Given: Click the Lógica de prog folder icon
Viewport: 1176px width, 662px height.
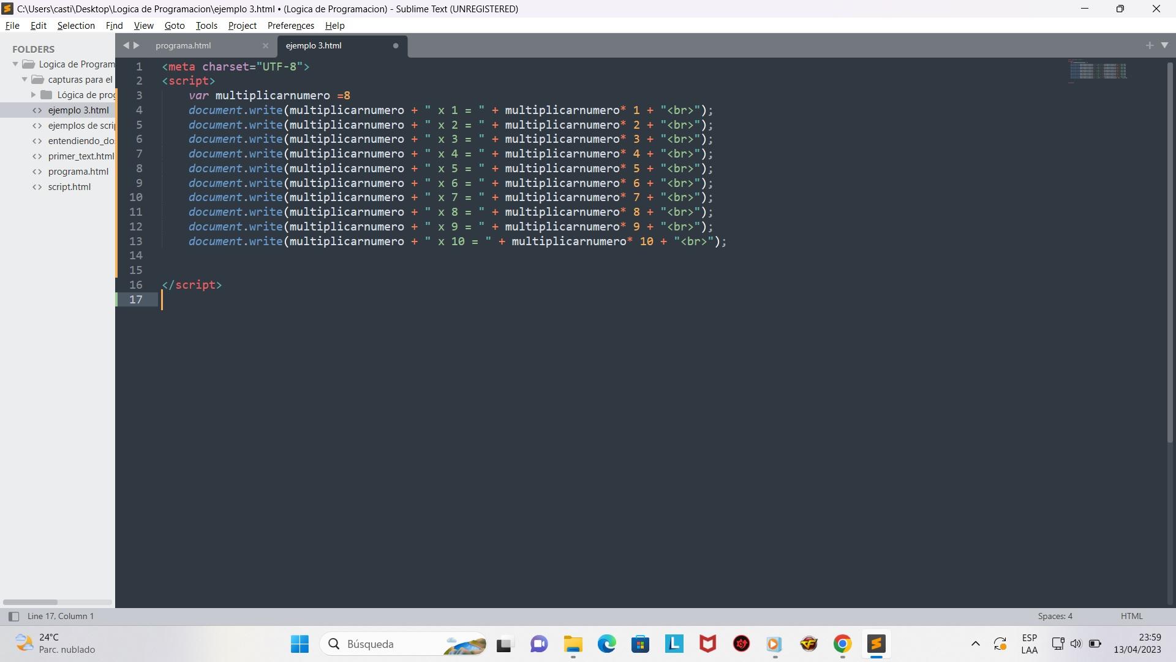Looking at the screenshot, I should click(x=47, y=95).
